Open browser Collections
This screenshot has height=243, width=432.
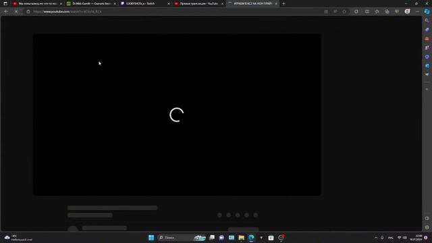[x=387, y=11]
